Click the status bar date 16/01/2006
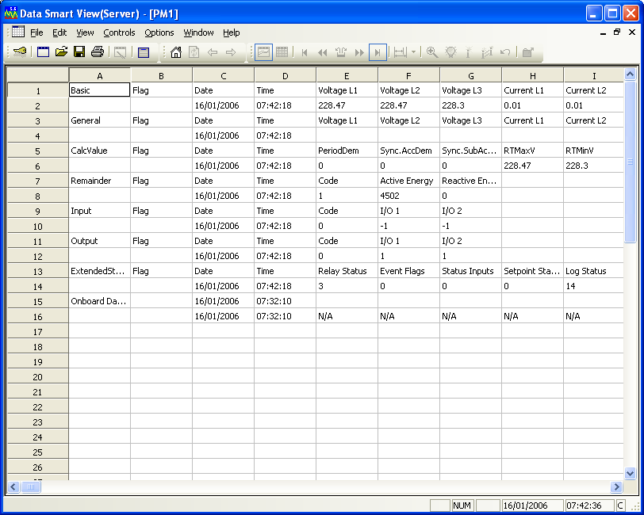The width and height of the screenshot is (644, 515). (533, 505)
